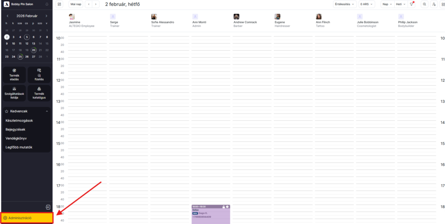The image size is (445, 224).
Task: Open the Adminisztráció menu
Action: (27, 218)
